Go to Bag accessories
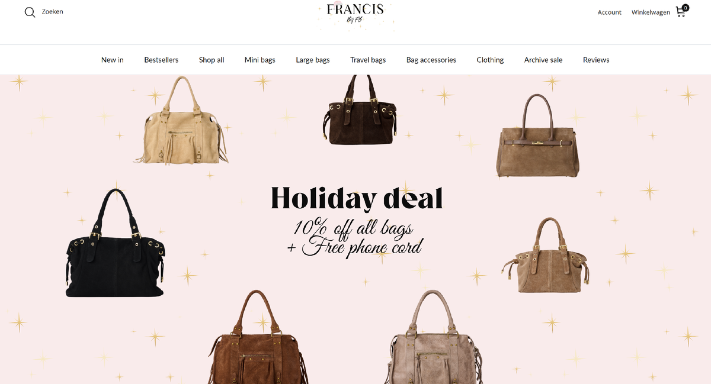Image resolution: width=711 pixels, height=384 pixels. click(x=431, y=60)
